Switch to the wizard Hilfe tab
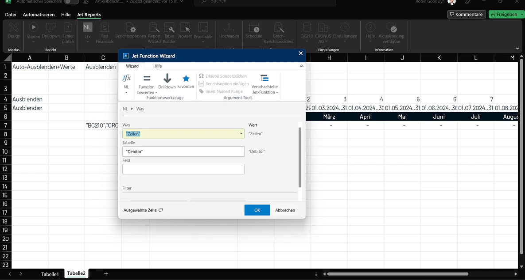525x280 pixels. pyautogui.click(x=158, y=66)
